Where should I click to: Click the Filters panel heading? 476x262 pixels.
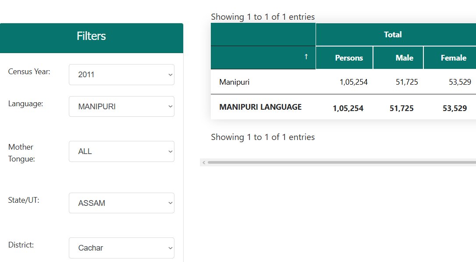[91, 36]
